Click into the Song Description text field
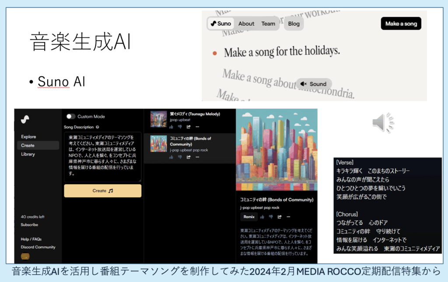Screen dimensions: 448x282 (102, 157)
